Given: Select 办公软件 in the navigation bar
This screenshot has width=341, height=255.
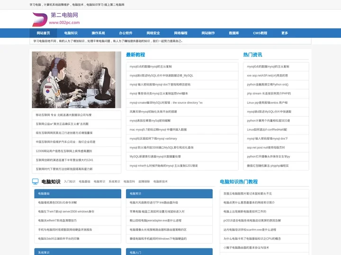Looking at the screenshot, I should (126, 33).
